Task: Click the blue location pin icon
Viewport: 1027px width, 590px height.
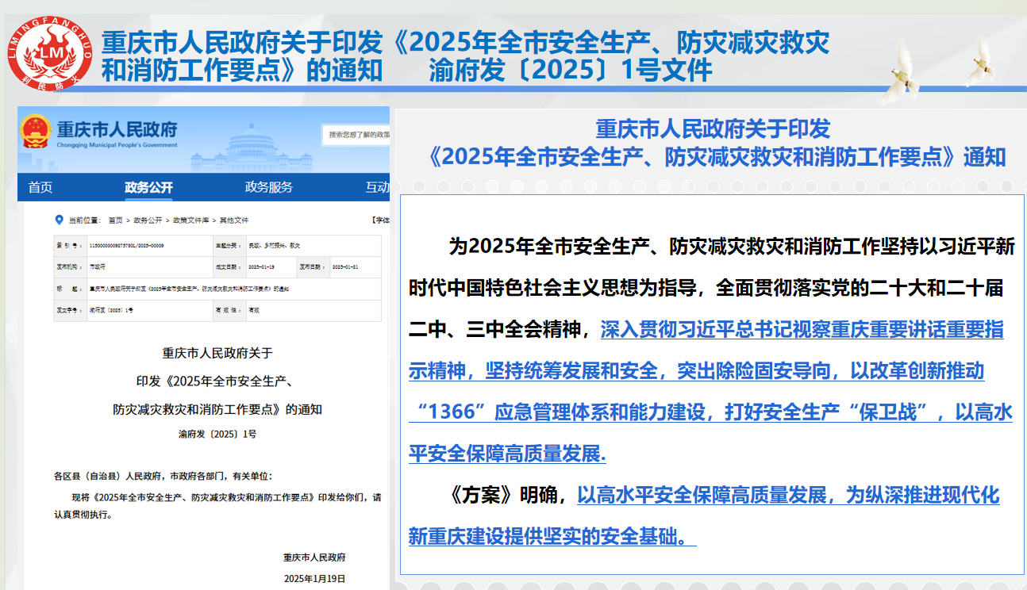Action: [x=57, y=220]
